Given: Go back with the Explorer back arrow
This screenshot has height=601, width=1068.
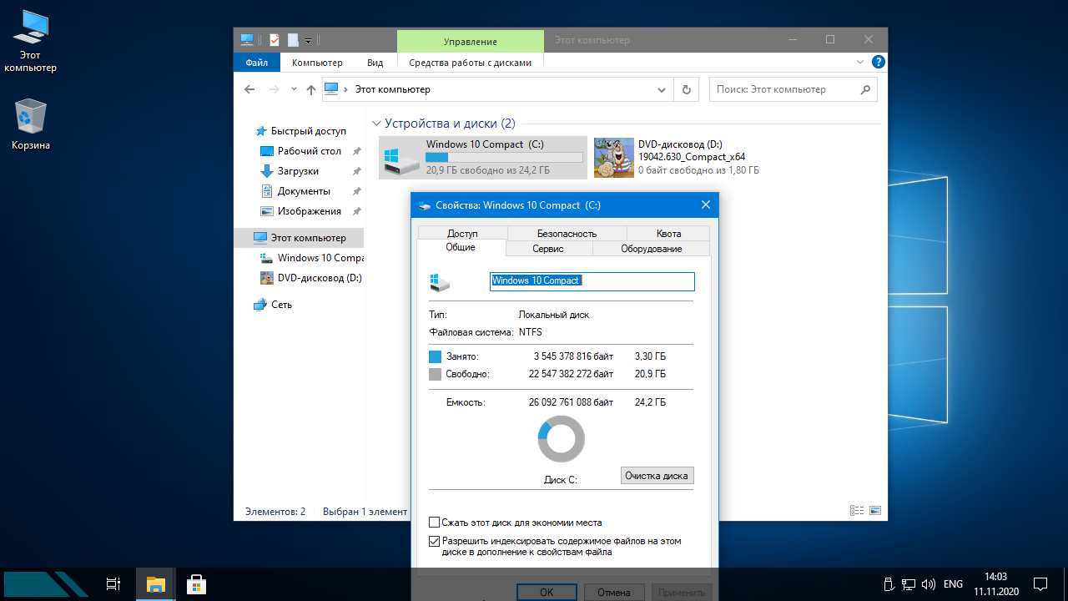Looking at the screenshot, I should pyautogui.click(x=249, y=89).
